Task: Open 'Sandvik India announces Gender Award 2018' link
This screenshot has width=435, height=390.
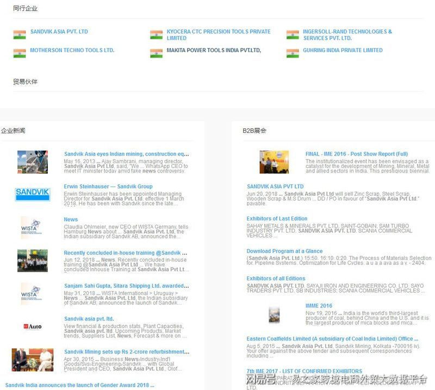Action: pos(79,385)
